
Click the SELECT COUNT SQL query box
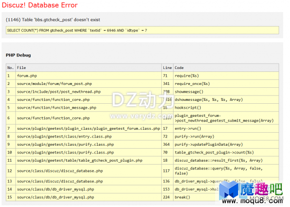tap(142, 30)
